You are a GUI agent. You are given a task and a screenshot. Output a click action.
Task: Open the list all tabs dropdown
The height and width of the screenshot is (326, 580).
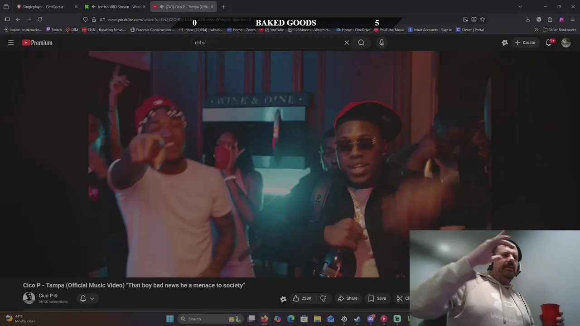tap(520, 7)
